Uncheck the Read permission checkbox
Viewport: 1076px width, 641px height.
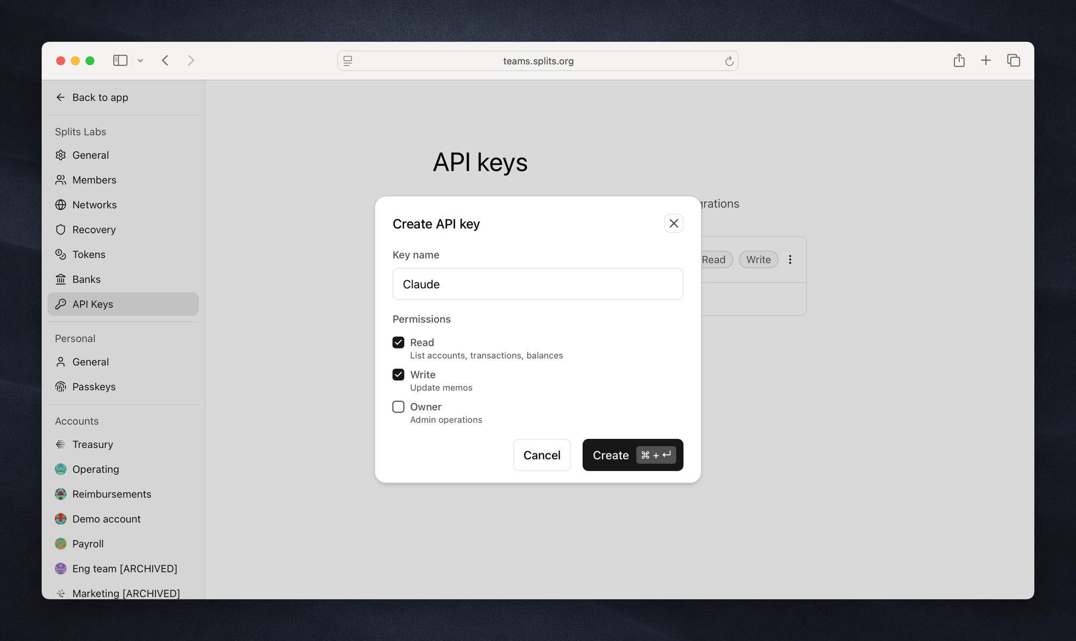pos(398,343)
